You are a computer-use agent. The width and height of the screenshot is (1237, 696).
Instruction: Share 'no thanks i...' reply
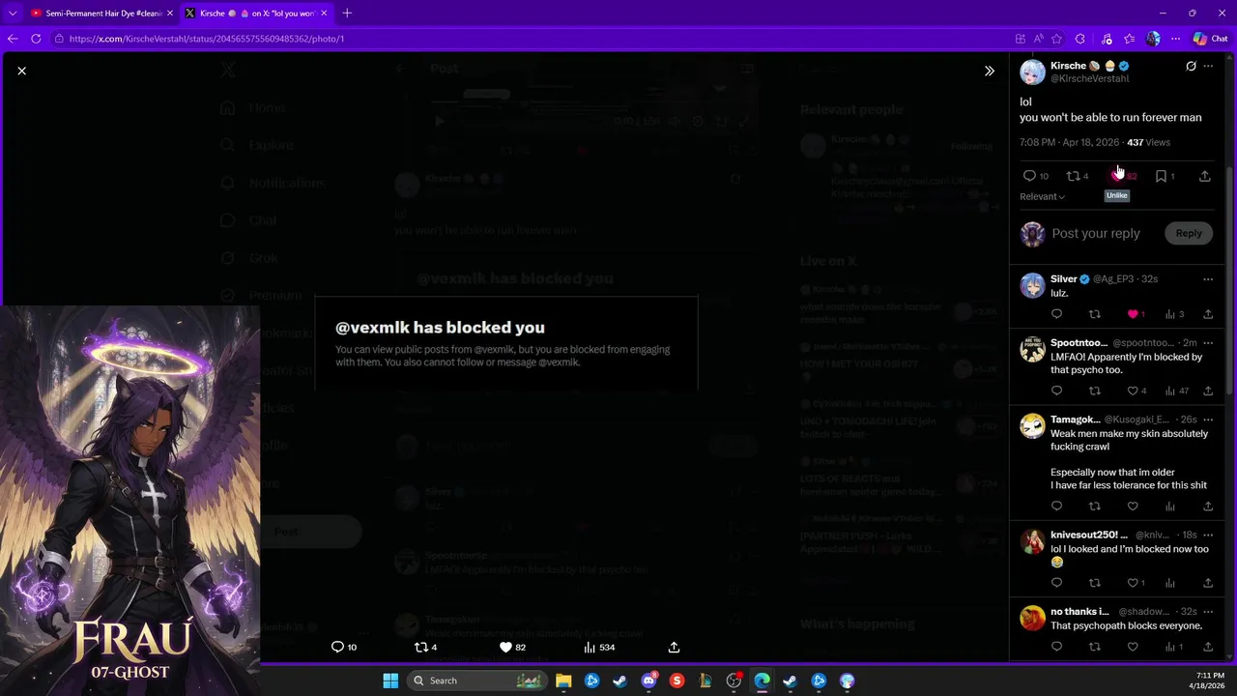[x=1208, y=647]
